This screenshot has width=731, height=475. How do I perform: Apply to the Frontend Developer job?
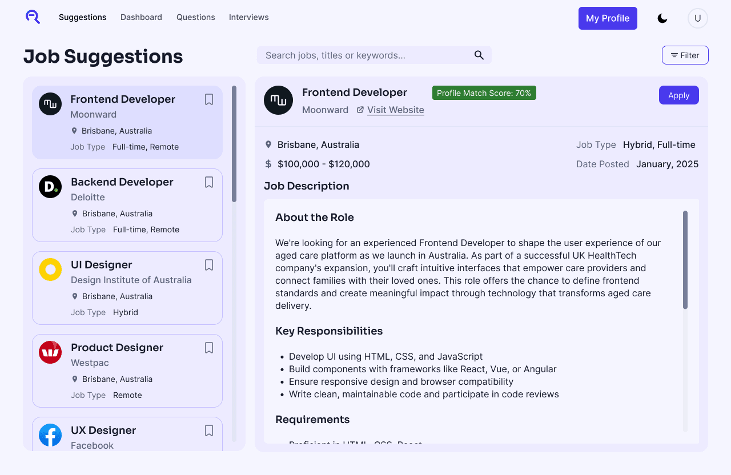click(678, 95)
